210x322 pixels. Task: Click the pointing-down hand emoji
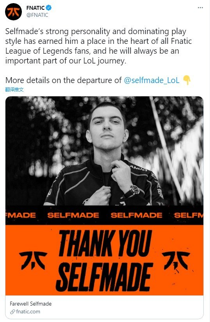(187, 80)
